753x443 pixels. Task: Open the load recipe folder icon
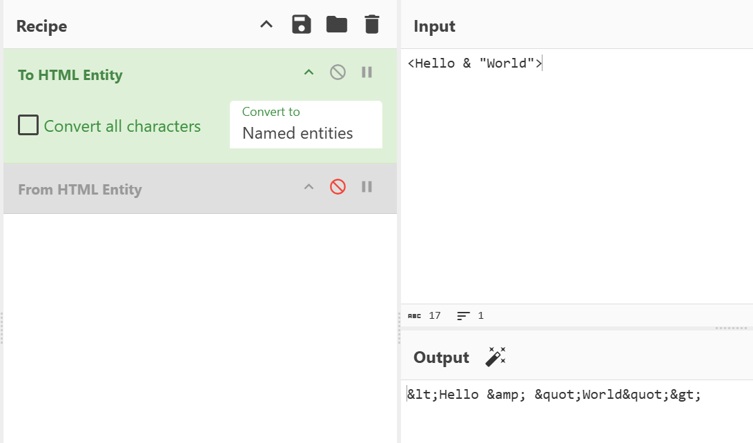[337, 24]
